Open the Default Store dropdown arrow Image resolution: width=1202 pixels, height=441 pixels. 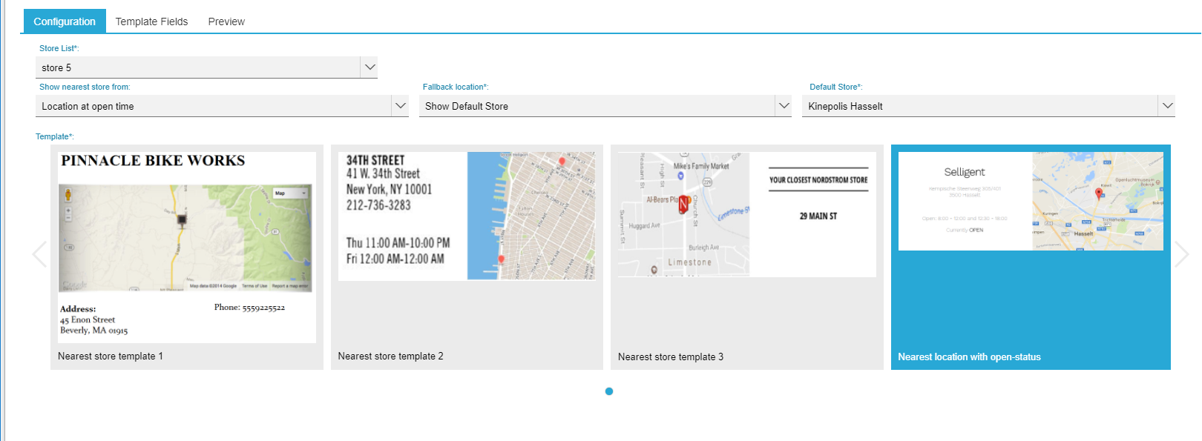[1167, 106]
